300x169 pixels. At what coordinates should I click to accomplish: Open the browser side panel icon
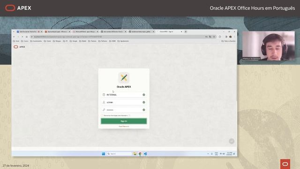tap(226, 37)
